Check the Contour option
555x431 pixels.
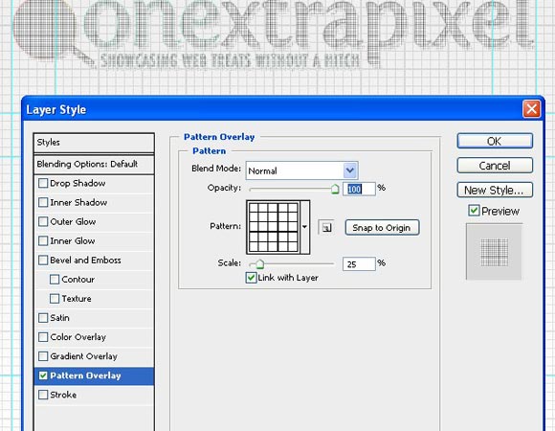coord(55,279)
